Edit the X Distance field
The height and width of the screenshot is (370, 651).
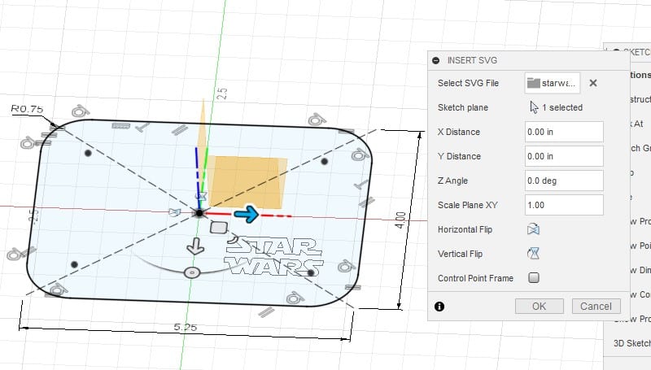point(564,132)
